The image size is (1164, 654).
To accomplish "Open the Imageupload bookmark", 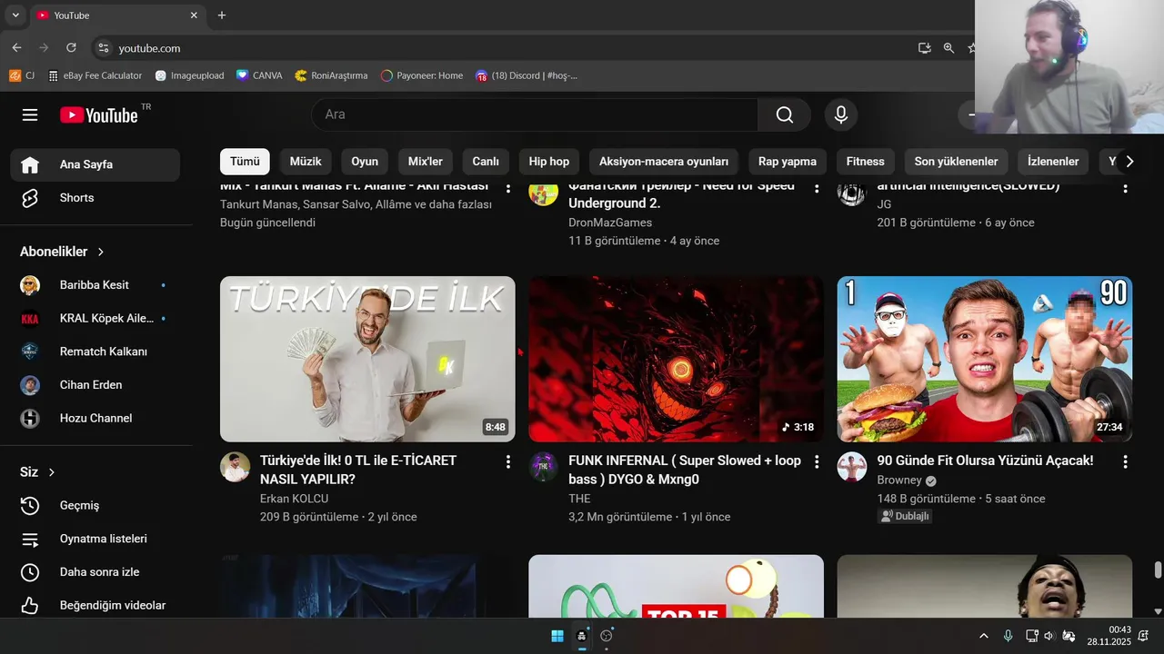I will click(190, 75).
